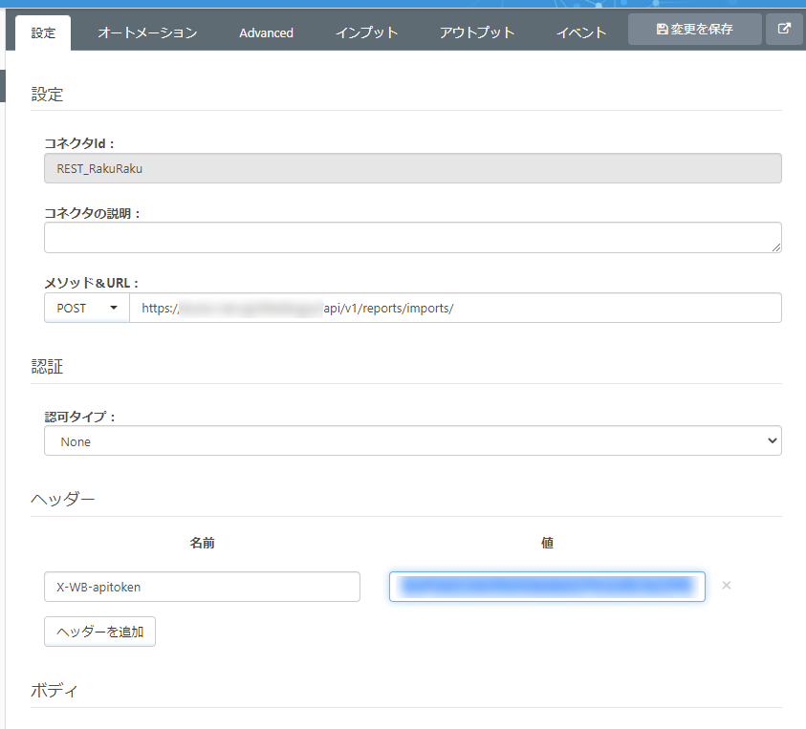Click the floppy disk save icon
Viewport: 806px width, 729px height.
tap(662, 30)
